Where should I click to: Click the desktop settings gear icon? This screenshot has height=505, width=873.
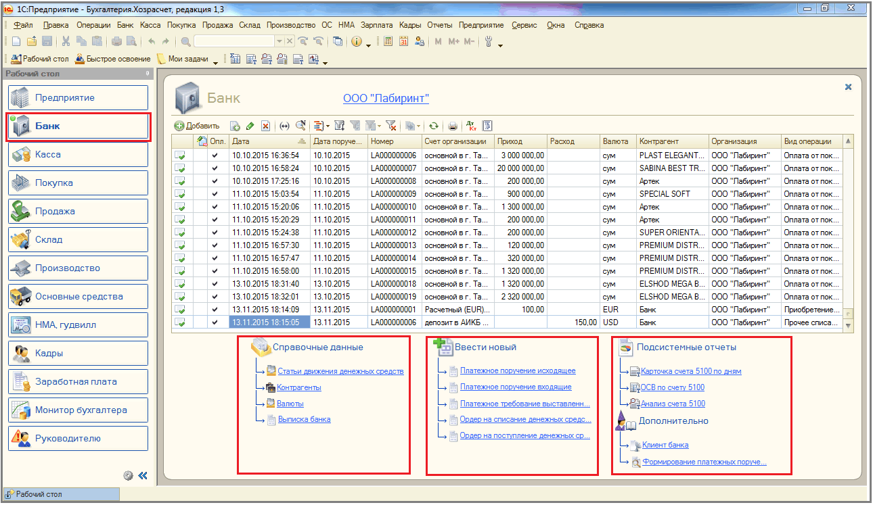[128, 475]
